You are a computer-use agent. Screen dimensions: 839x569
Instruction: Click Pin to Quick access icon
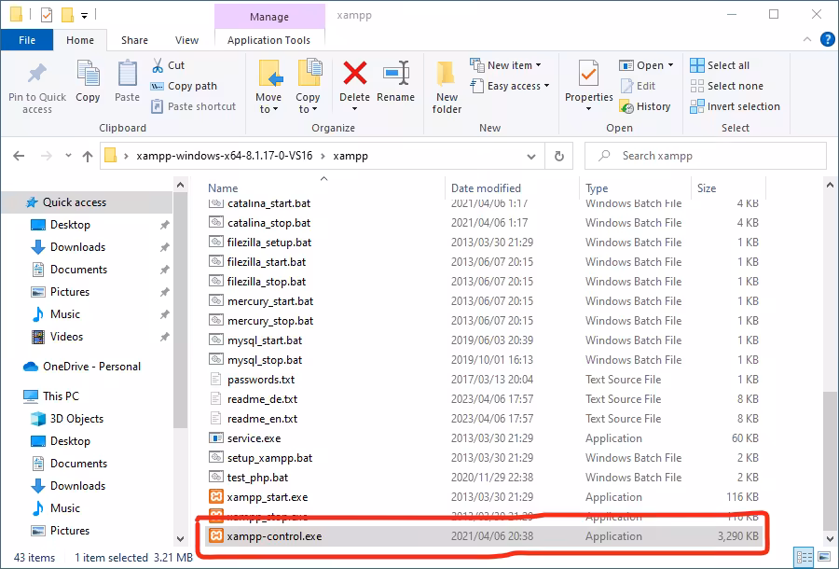(x=37, y=74)
